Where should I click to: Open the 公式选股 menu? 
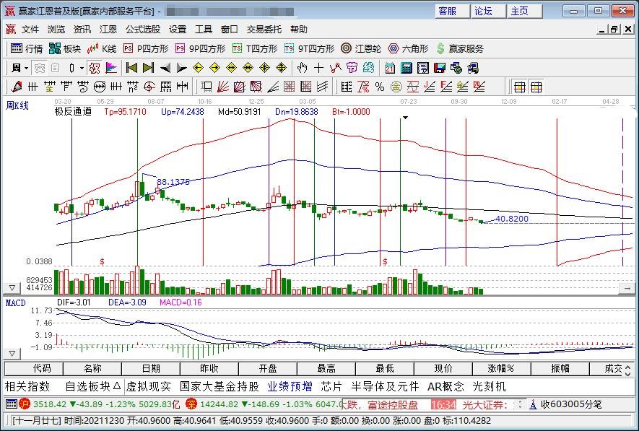pyautogui.click(x=143, y=30)
